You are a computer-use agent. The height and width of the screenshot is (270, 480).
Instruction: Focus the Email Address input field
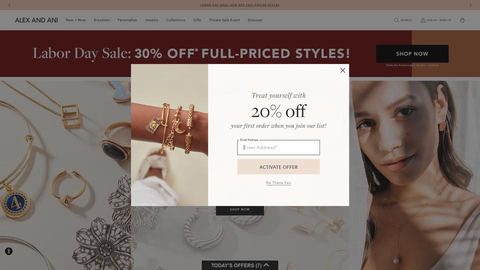(x=278, y=147)
